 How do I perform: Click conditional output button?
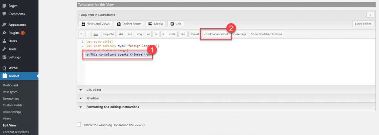[x=216, y=34]
